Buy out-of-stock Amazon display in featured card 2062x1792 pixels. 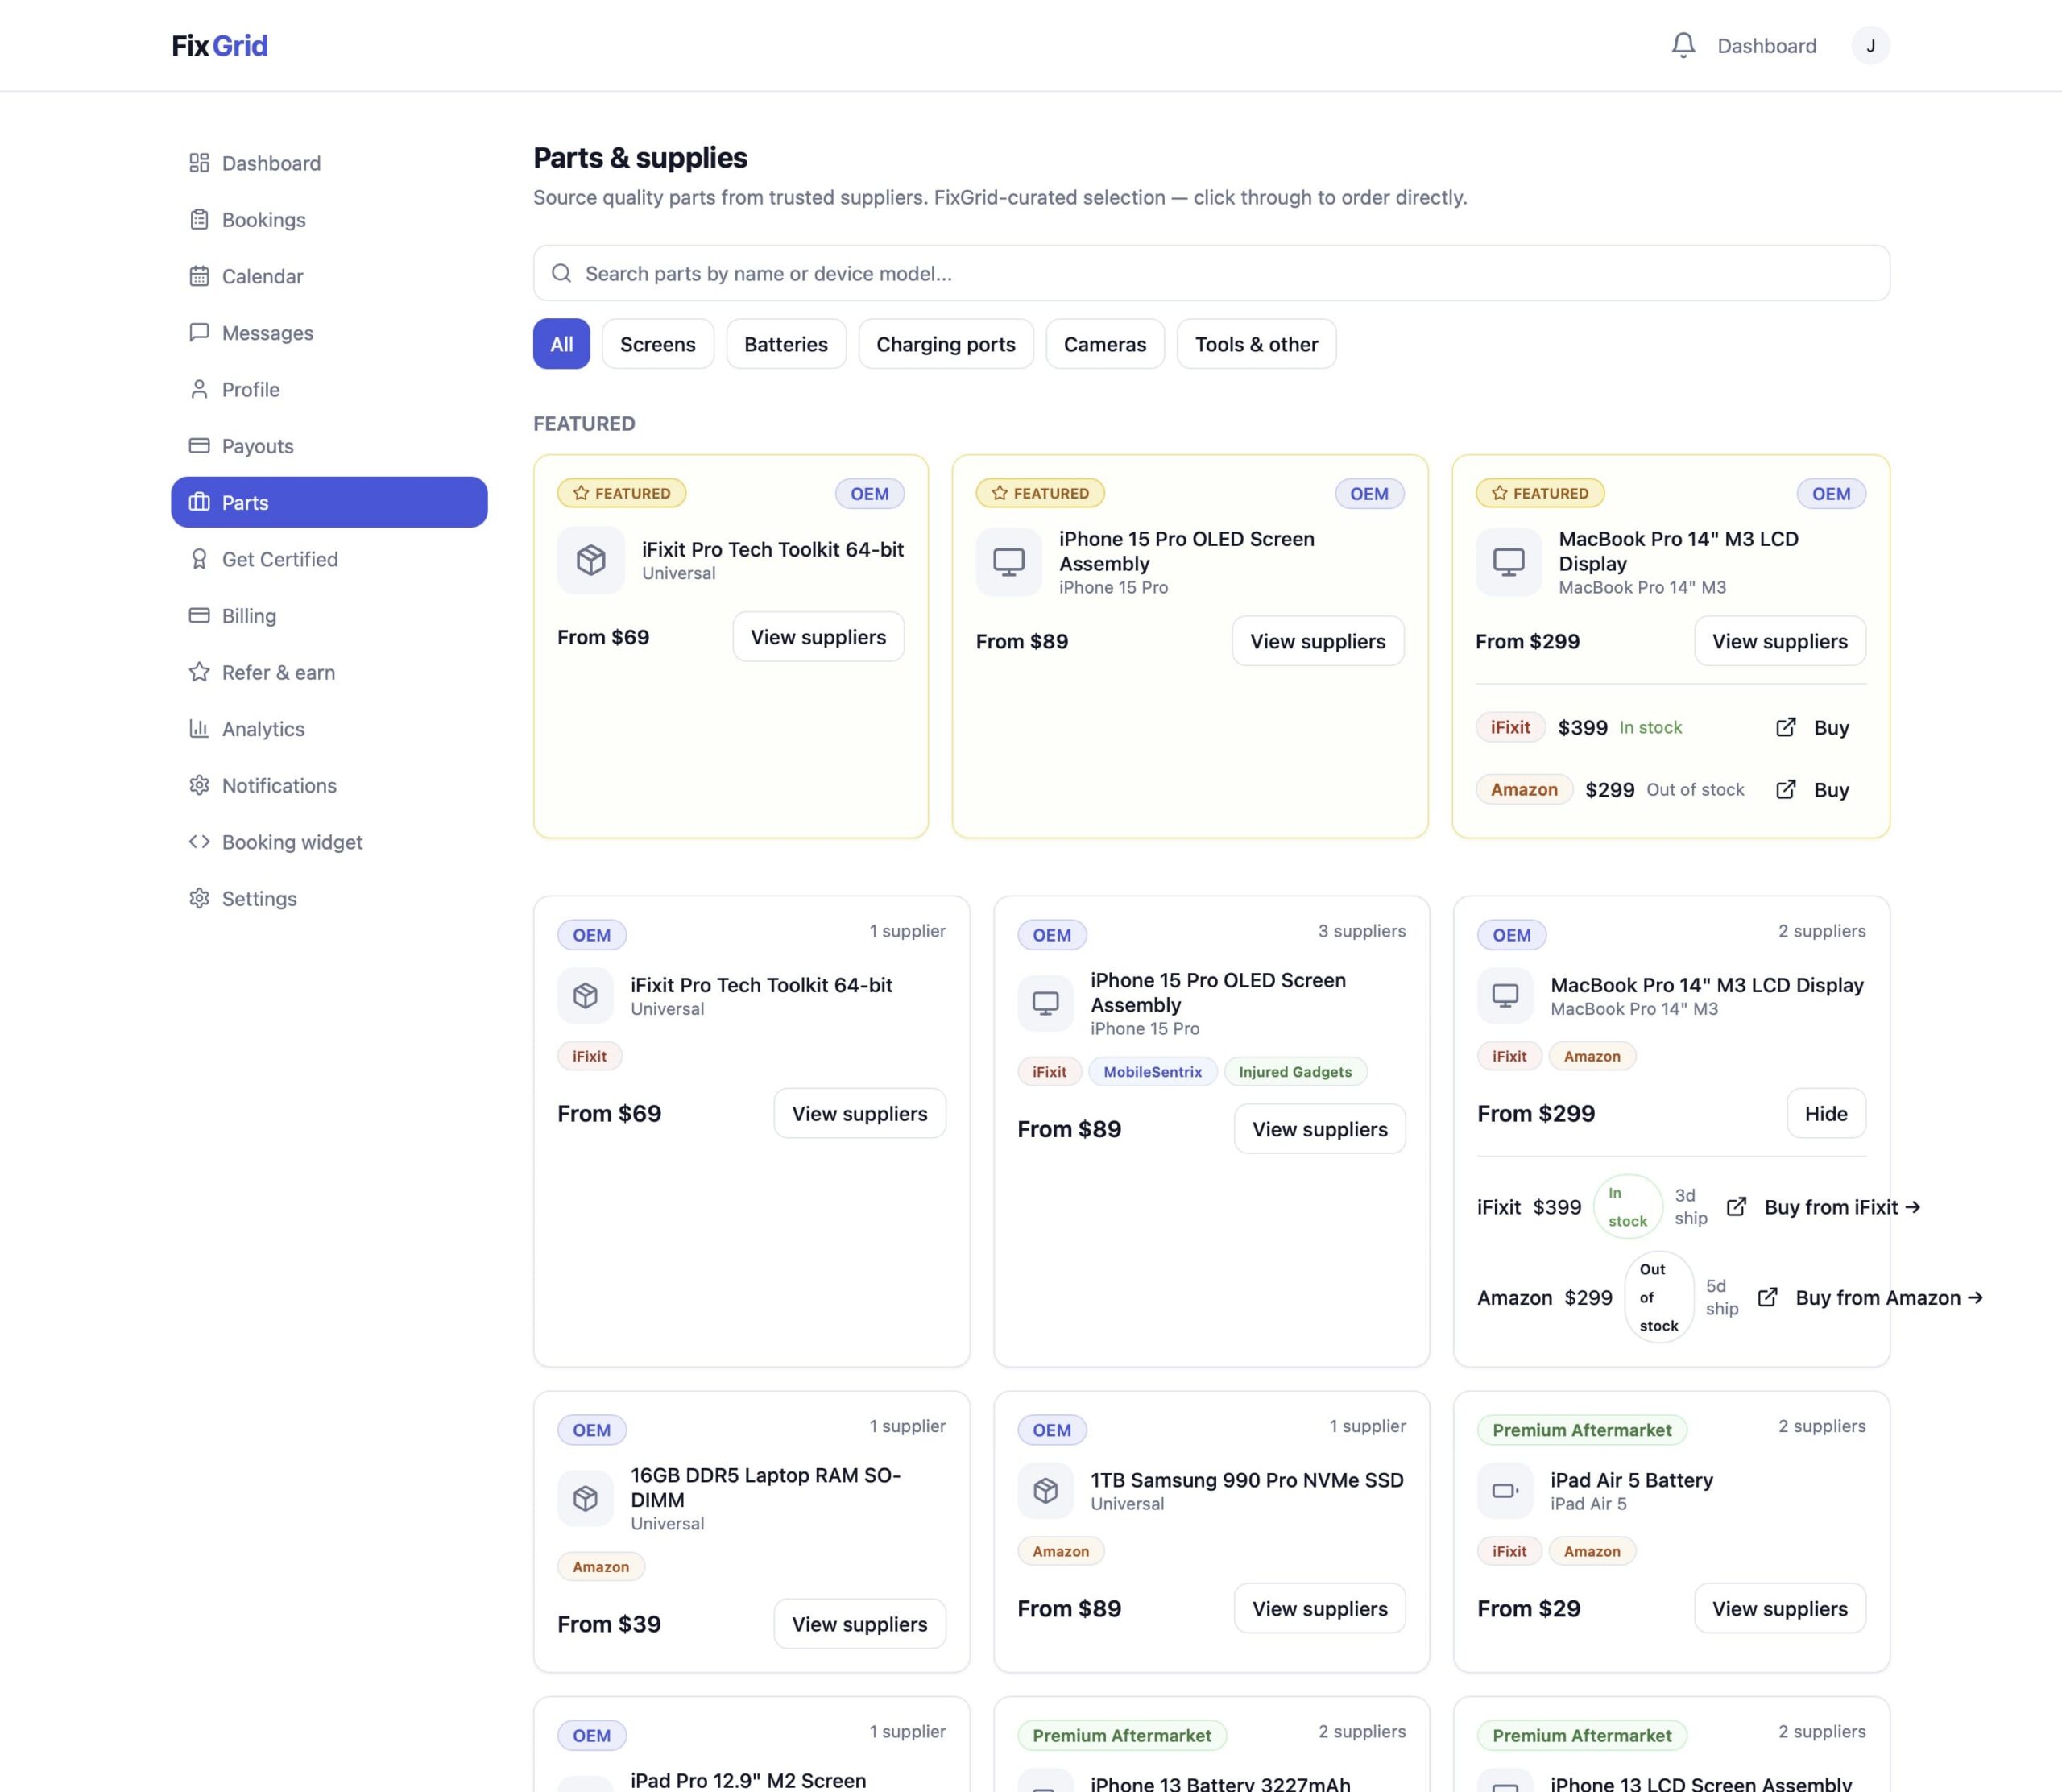1812,789
